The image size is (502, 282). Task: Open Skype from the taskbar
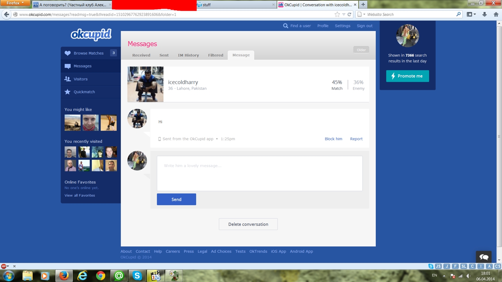pyautogui.click(x=137, y=276)
